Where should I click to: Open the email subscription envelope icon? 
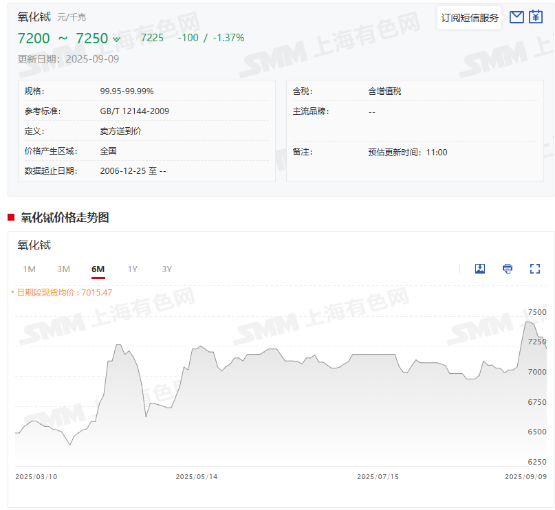click(516, 17)
